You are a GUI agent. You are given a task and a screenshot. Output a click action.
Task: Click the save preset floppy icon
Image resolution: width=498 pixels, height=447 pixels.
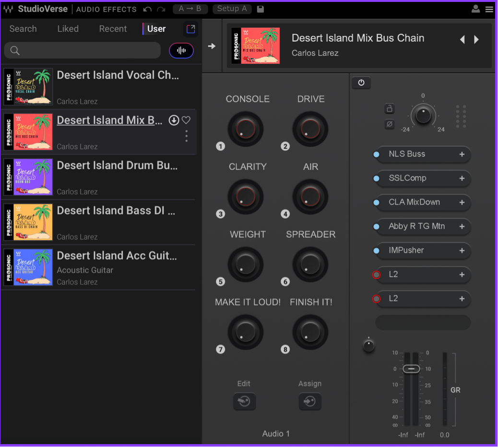click(261, 9)
